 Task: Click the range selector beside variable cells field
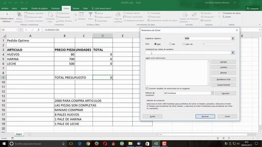tap(233, 53)
